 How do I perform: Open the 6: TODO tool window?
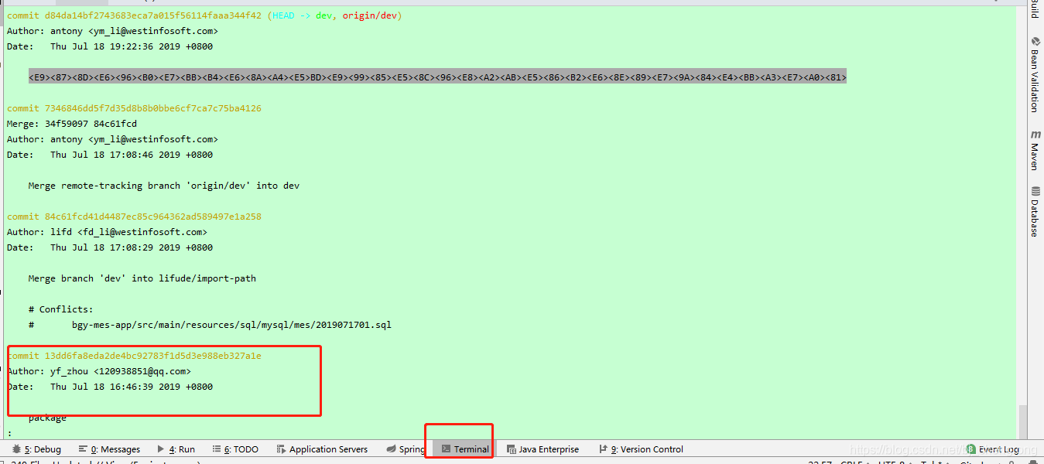tap(235, 449)
